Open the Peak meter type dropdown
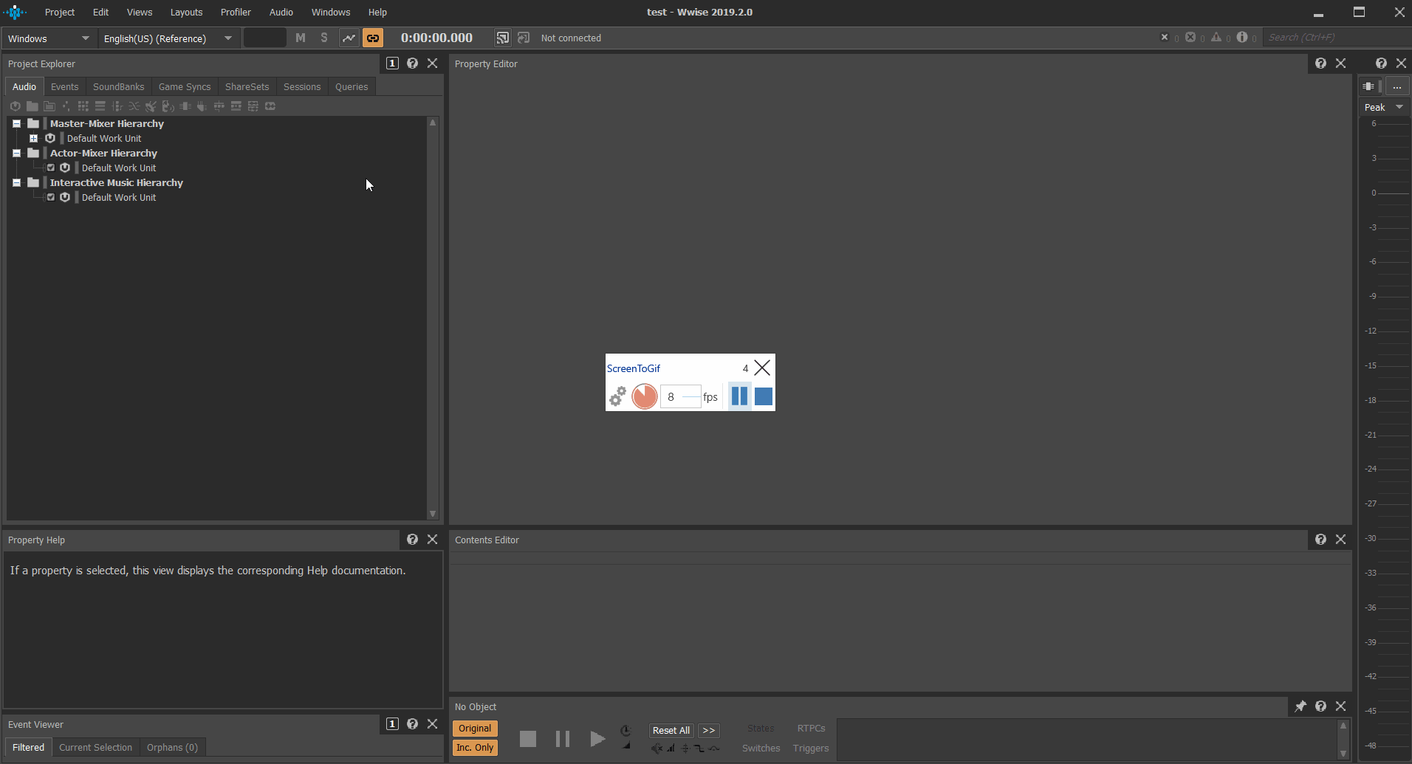 point(1384,107)
